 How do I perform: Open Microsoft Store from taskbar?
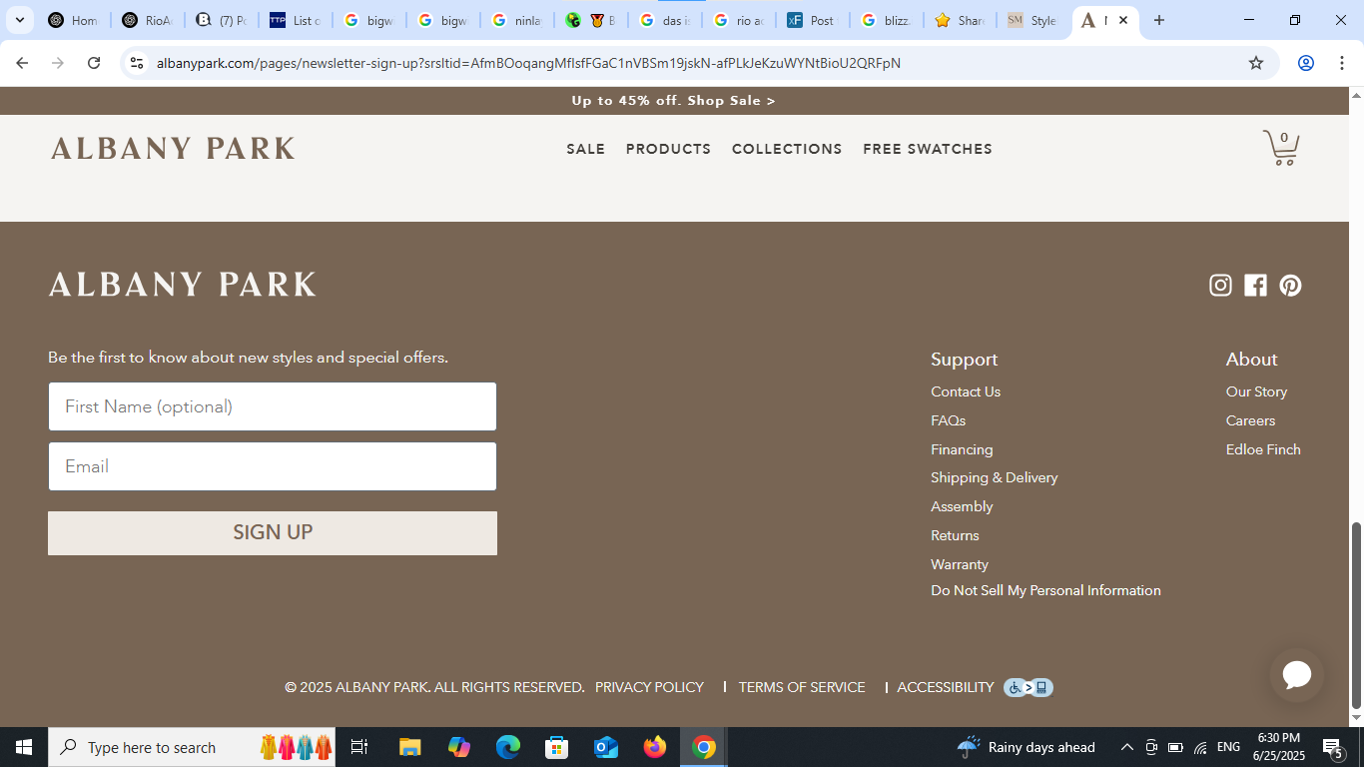click(556, 747)
